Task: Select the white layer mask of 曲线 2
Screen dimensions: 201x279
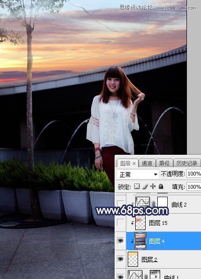Action: (x=162, y=202)
